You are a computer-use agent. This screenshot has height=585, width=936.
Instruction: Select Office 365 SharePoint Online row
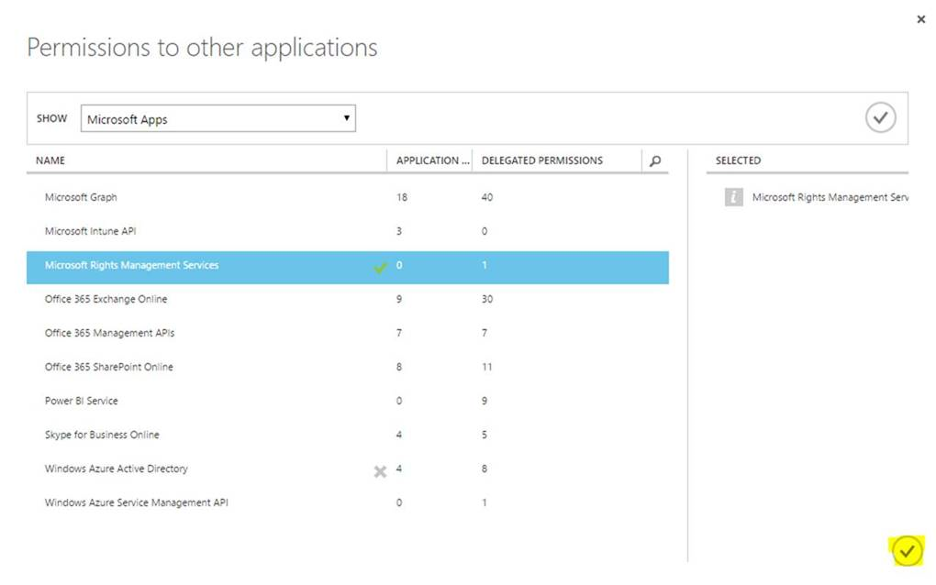tap(348, 367)
